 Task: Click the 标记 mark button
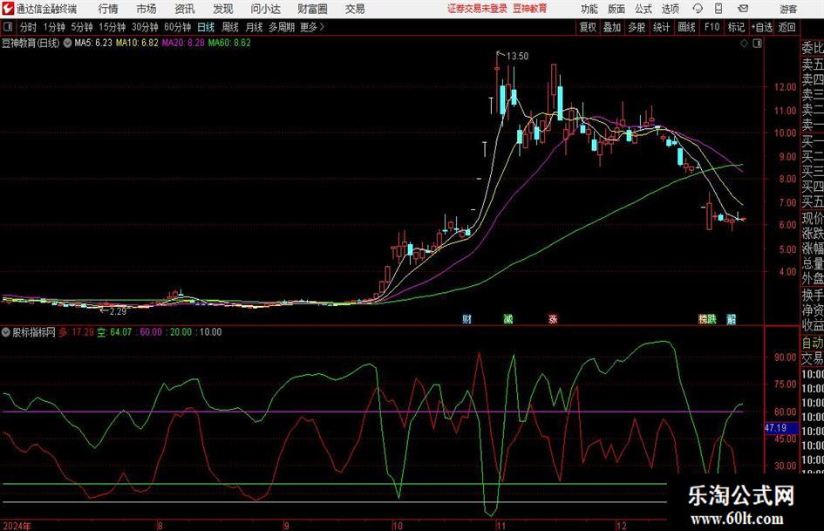[736, 27]
